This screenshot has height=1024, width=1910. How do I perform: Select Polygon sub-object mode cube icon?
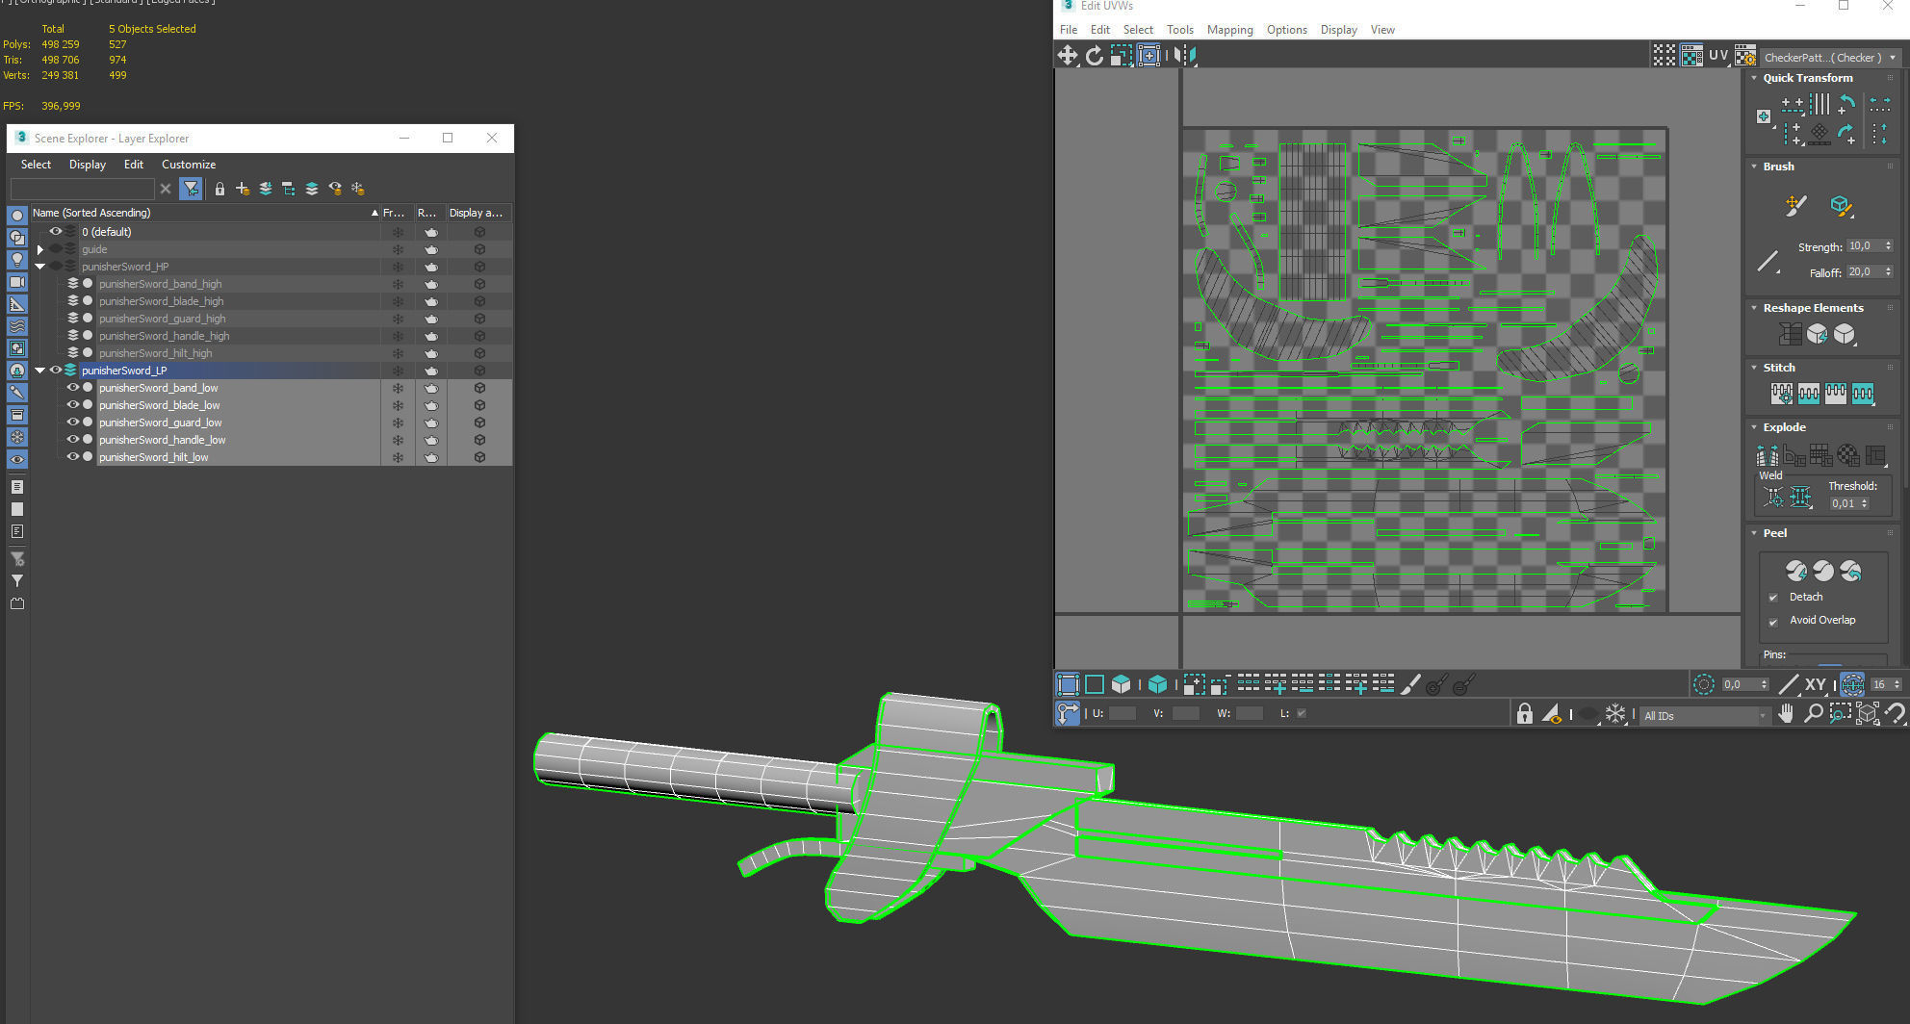1122,684
